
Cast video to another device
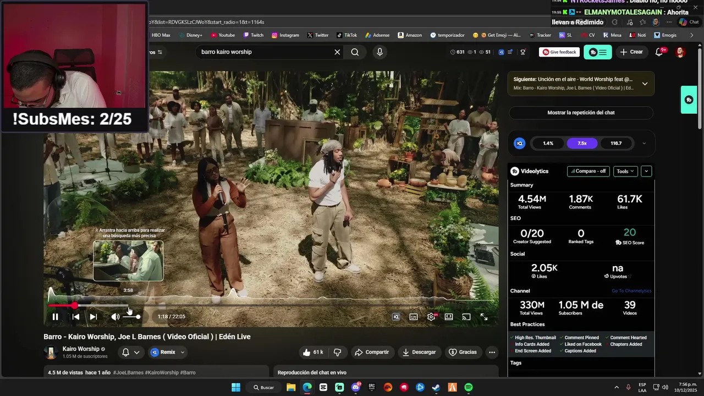coord(466,317)
